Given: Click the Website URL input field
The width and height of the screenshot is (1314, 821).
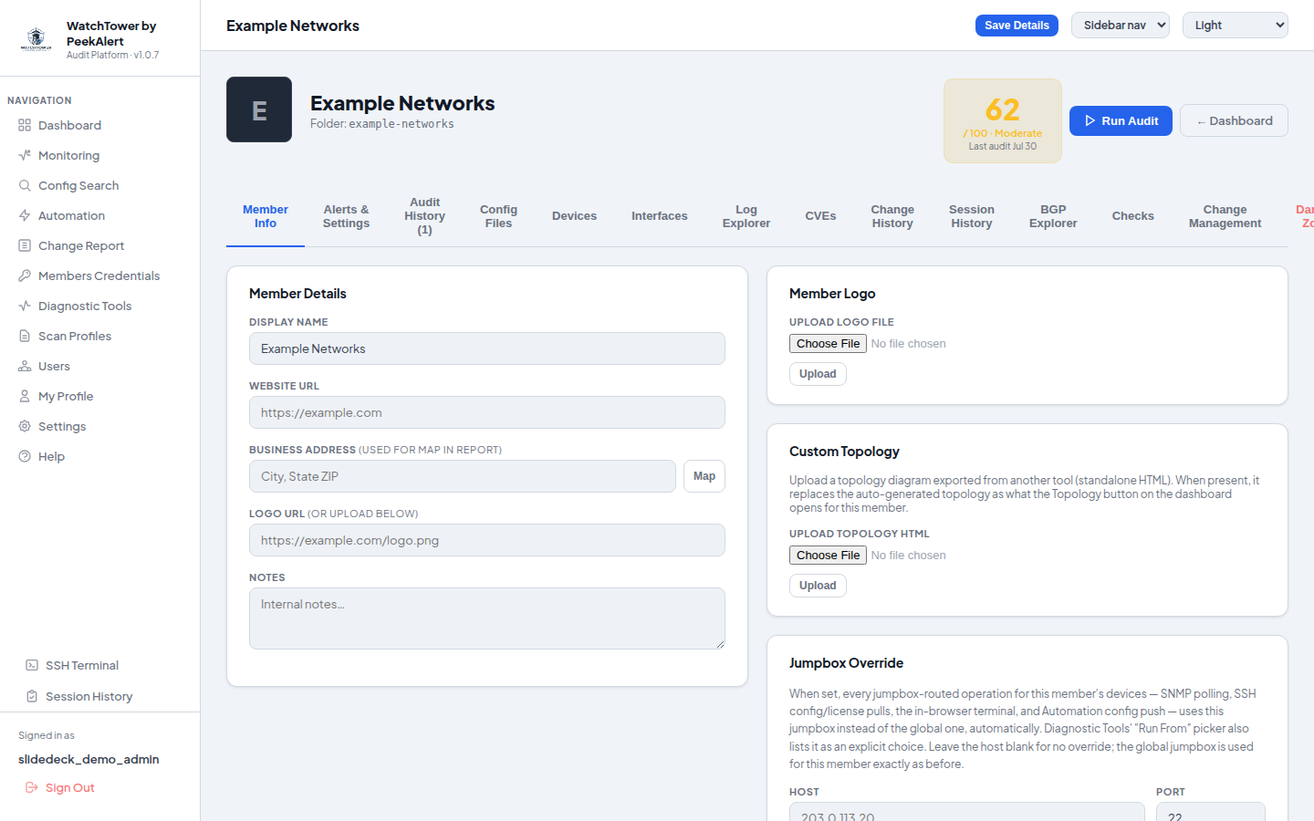Looking at the screenshot, I should click(x=487, y=412).
